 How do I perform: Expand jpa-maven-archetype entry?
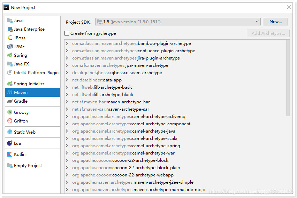[67, 65]
